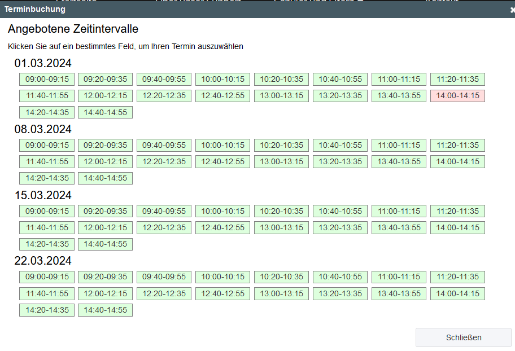Image resolution: width=515 pixels, height=351 pixels.
Task: Book 12:00-12:15 on 01.03.2024
Action: click(x=105, y=95)
